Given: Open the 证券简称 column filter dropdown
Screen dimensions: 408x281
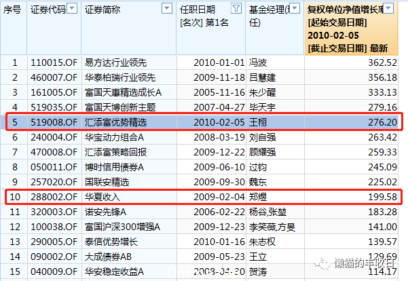Looking at the screenshot, I should (167, 8).
